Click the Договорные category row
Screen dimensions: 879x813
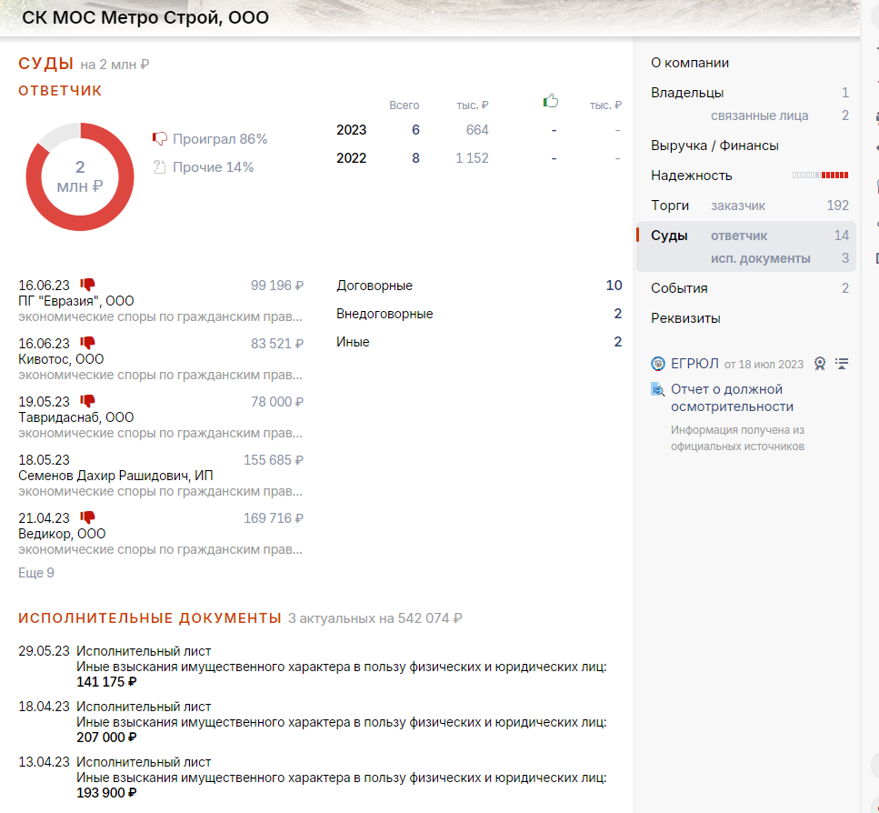click(479, 286)
